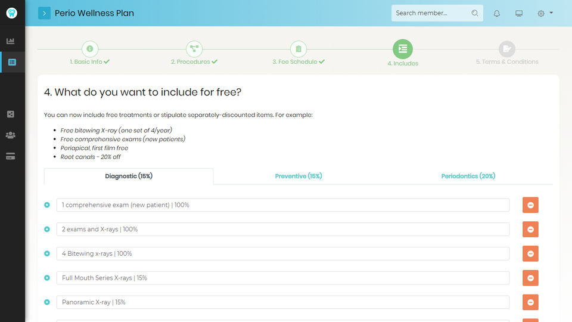Remove the comprehensive exam row
Image resolution: width=572 pixels, height=322 pixels.
[x=530, y=205]
